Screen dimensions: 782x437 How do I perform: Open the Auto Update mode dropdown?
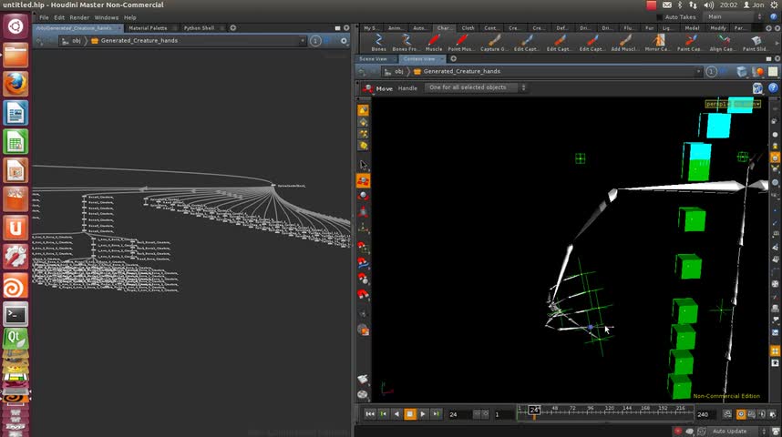click(734, 431)
